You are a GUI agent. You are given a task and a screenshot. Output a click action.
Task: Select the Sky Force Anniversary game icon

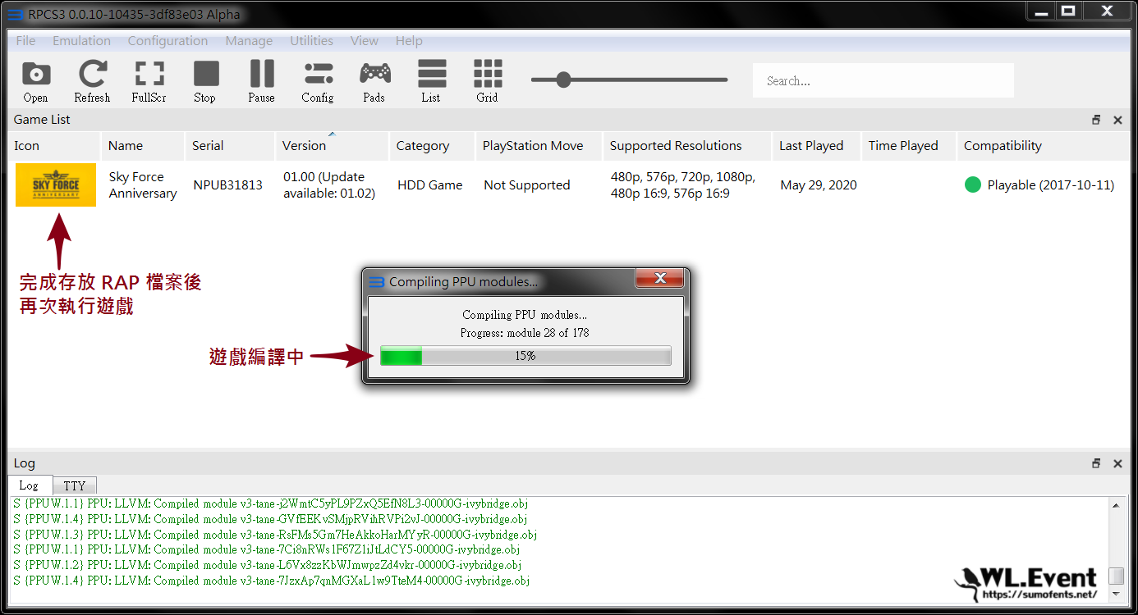pyautogui.click(x=56, y=185)
